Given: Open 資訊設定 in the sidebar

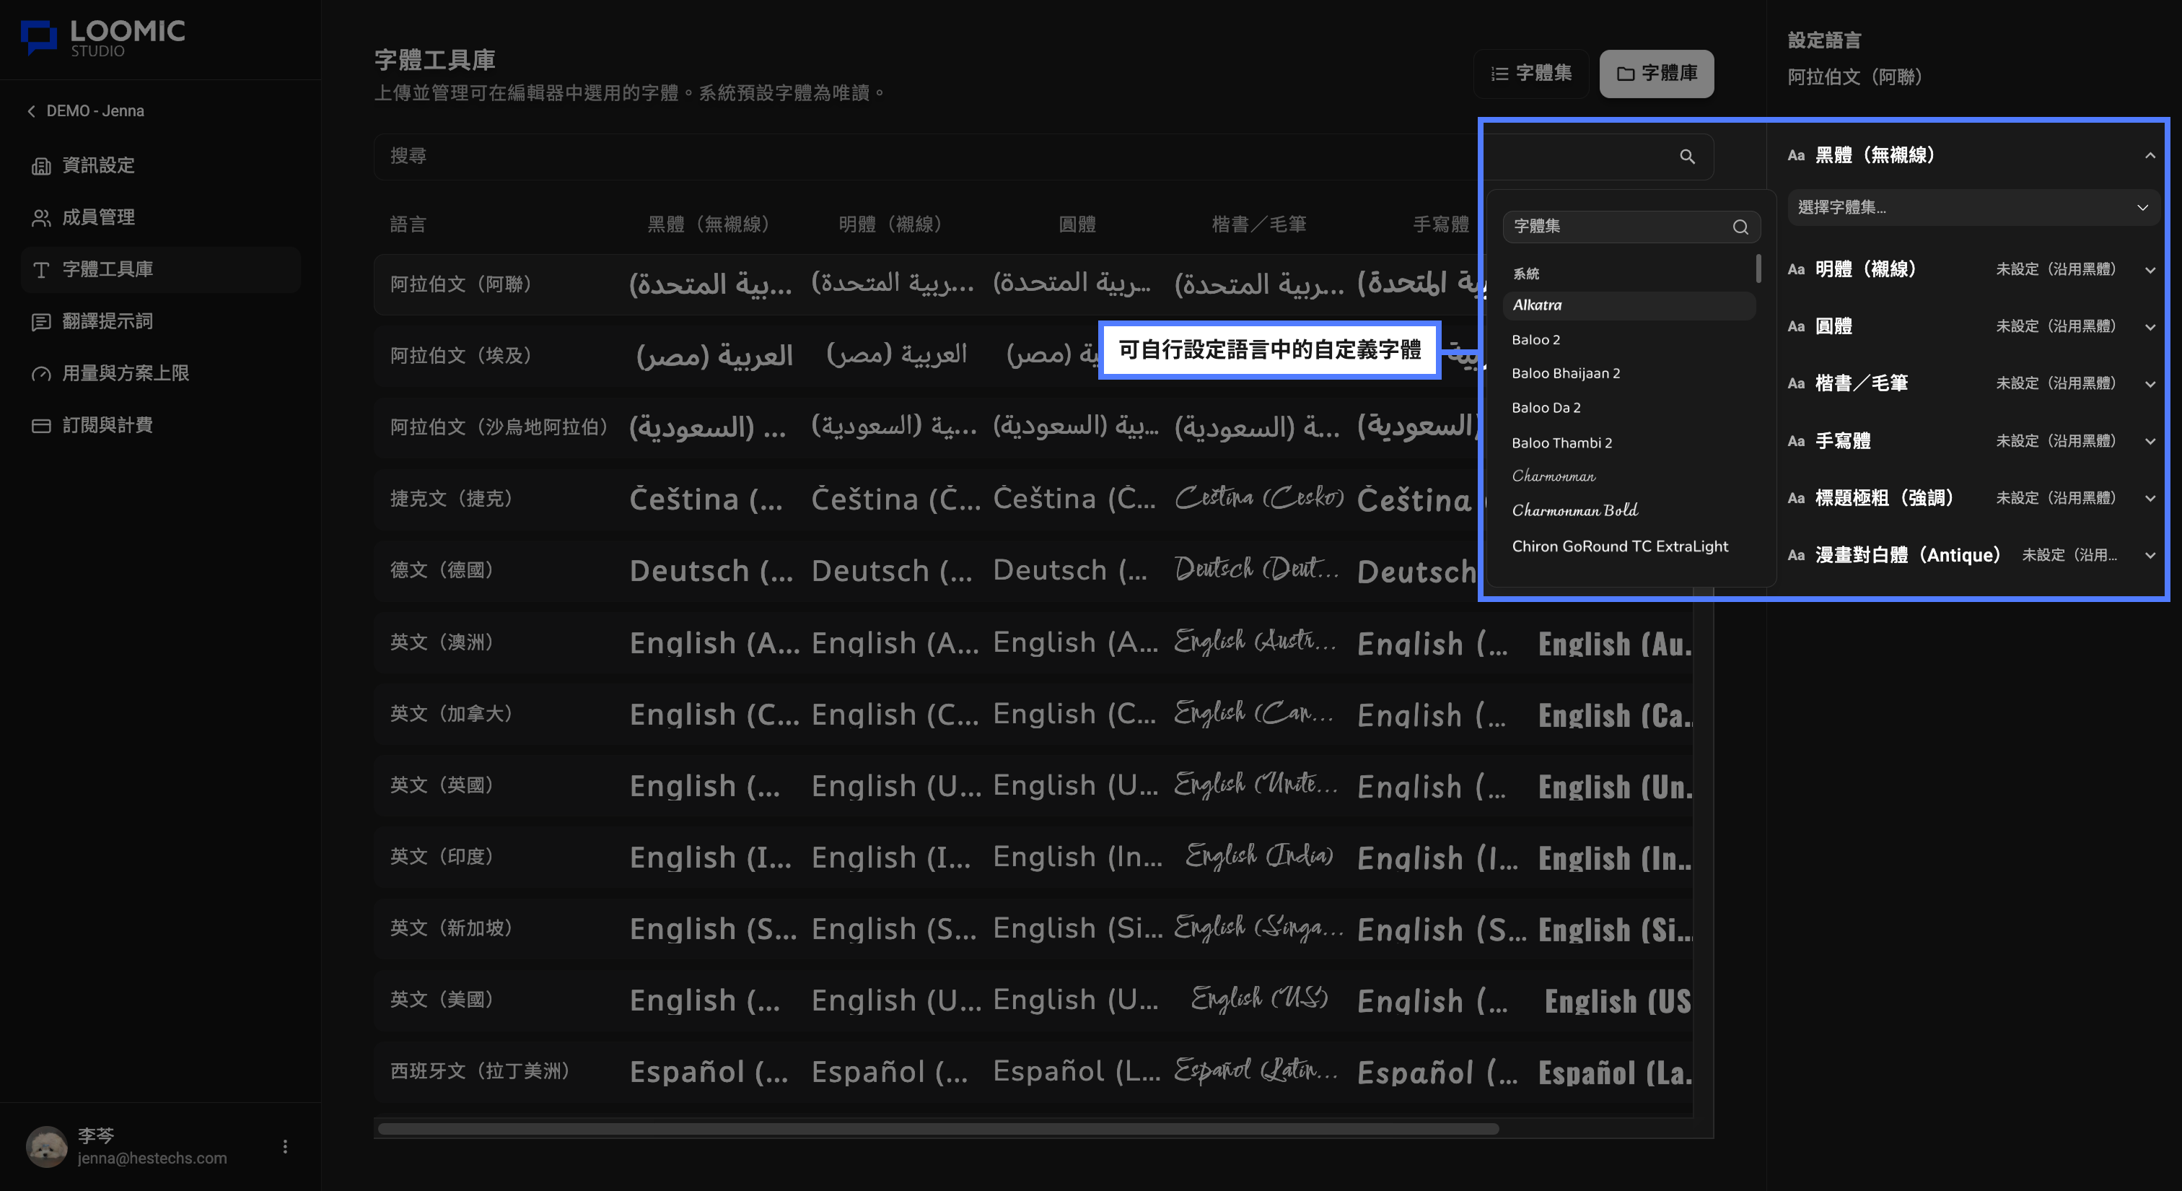Looking at the screenshot, I should point(161,165).
